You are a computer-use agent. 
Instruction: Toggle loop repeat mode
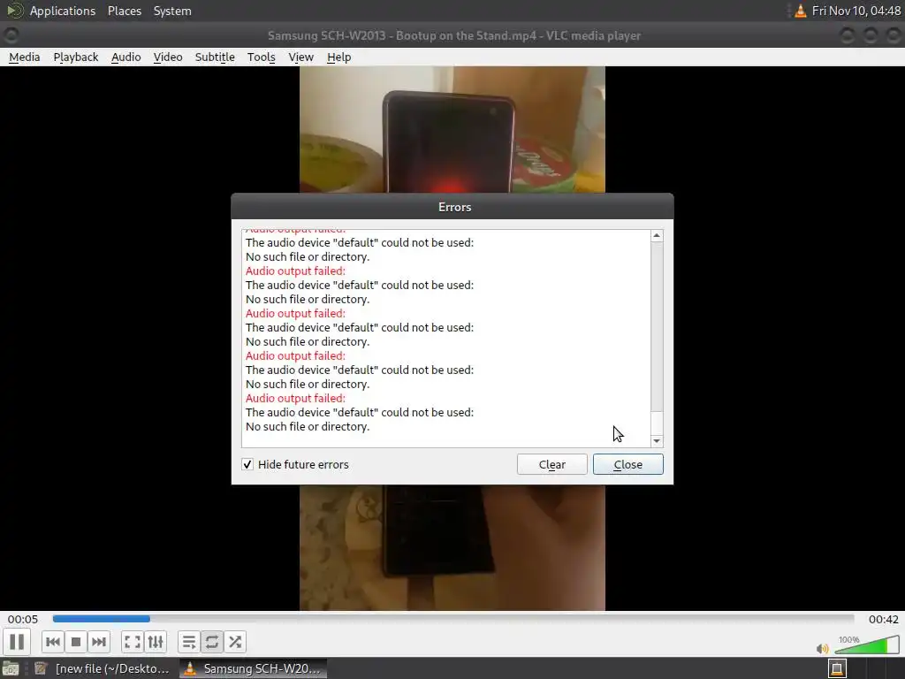(212, 642)
